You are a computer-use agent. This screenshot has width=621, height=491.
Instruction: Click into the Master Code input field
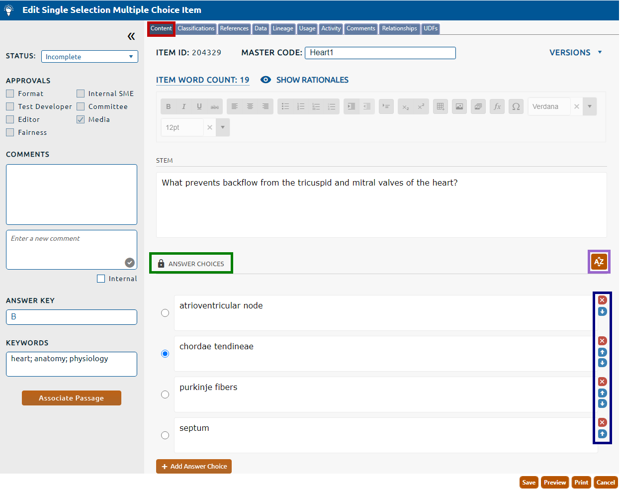380,53
